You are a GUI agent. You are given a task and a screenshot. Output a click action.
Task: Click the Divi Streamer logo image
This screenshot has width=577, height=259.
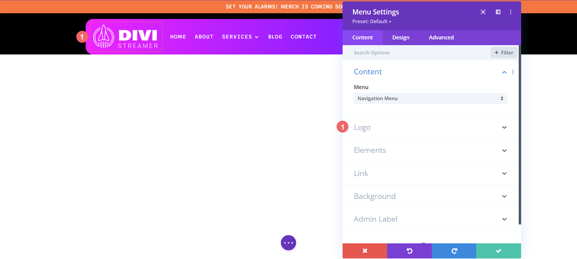click(126, 37)
